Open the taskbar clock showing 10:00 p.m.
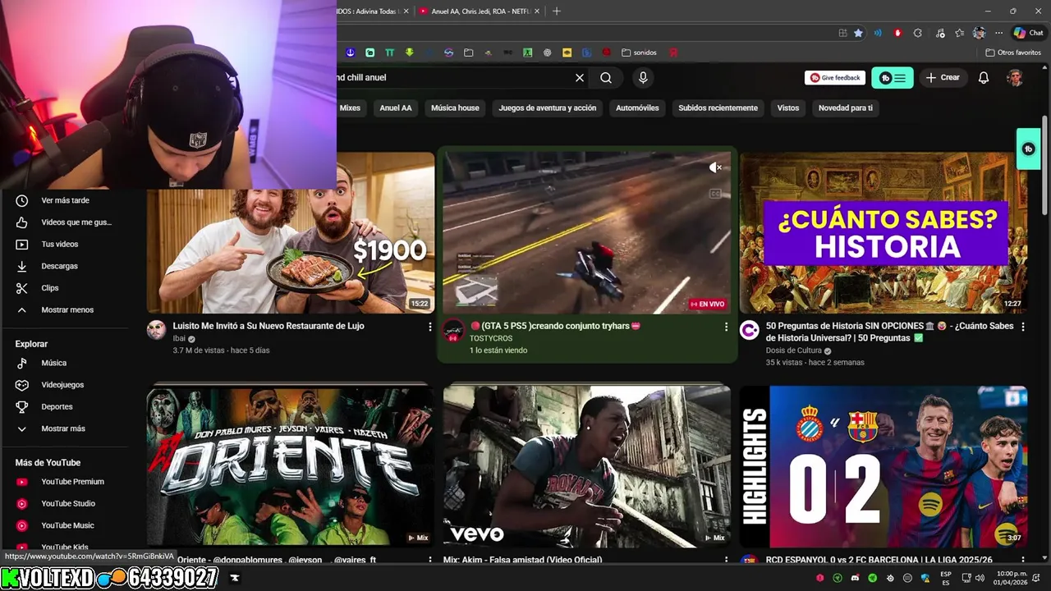The image size is (1051, 591). click(1010, 578)
